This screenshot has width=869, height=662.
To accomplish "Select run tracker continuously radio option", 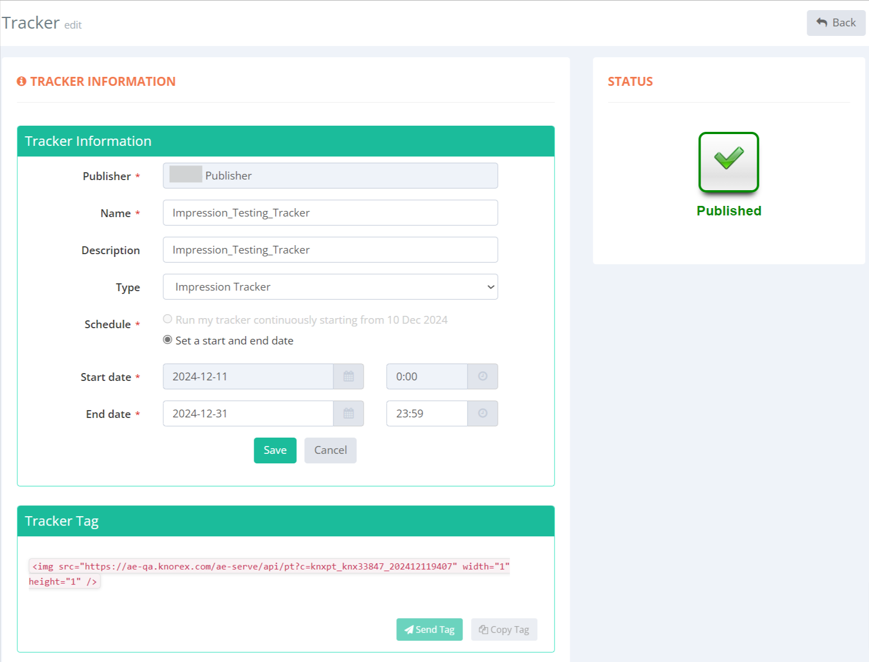I will [167, 319].
